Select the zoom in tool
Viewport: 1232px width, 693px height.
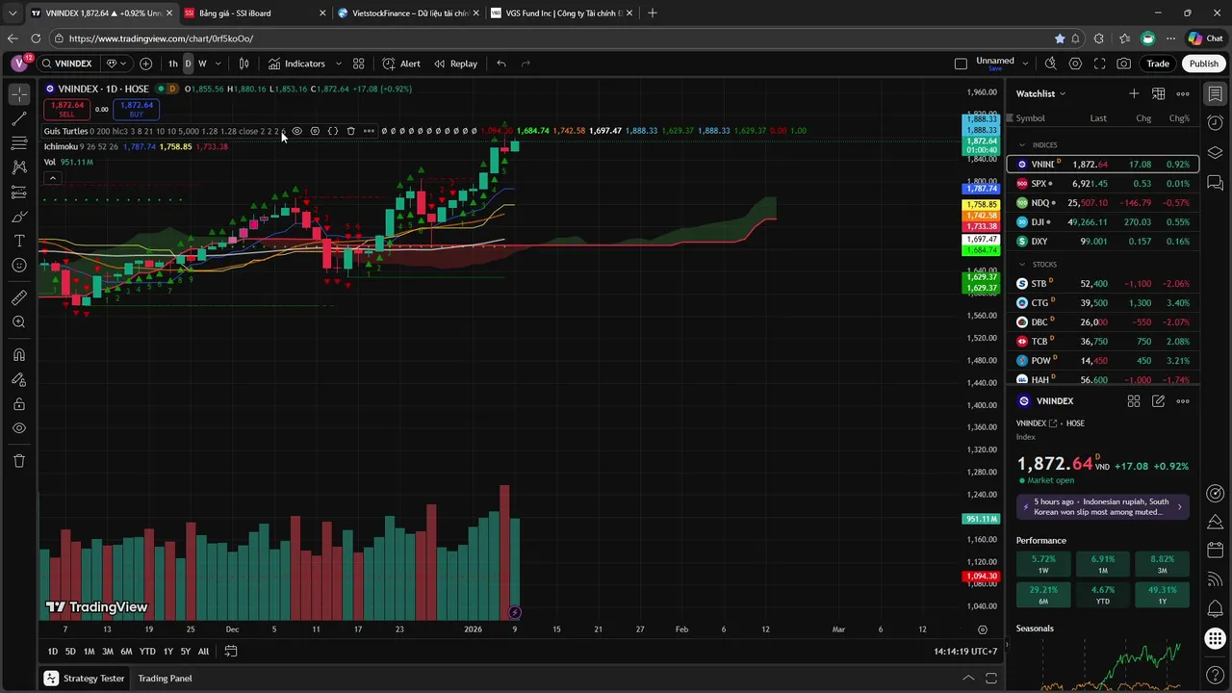(x=19, y=321)
